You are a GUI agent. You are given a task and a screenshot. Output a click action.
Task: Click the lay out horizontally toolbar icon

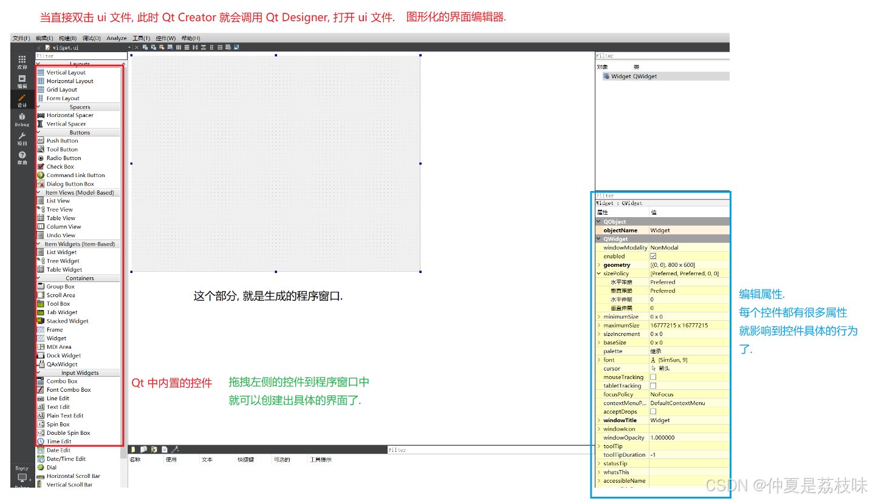coord(179,47)
